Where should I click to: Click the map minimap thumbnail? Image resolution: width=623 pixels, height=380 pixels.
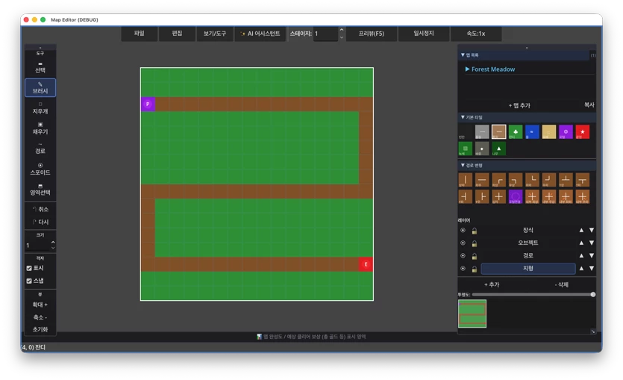pyautogui.click(x=472, y=314)
